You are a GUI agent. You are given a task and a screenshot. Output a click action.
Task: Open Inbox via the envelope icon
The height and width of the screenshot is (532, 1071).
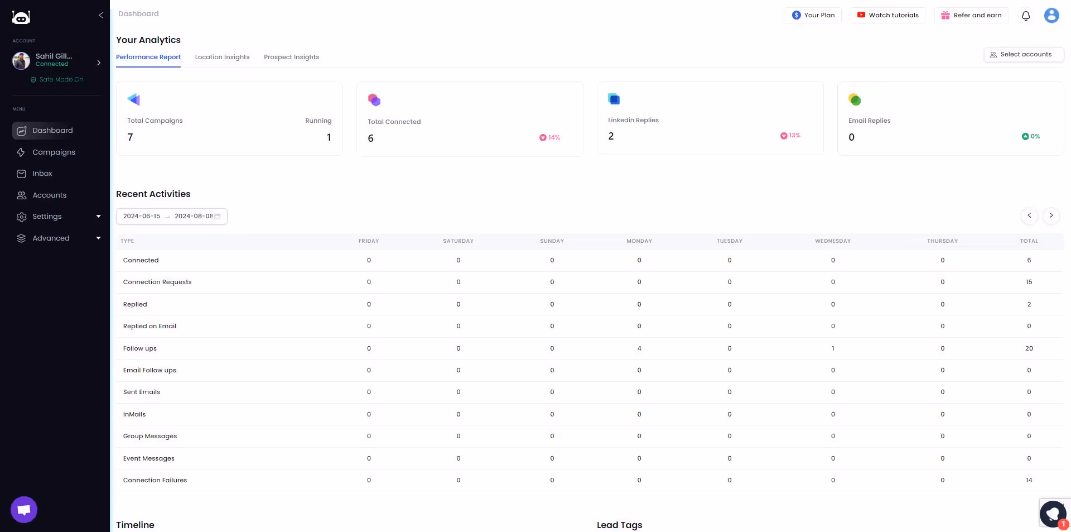click(21, 173)
